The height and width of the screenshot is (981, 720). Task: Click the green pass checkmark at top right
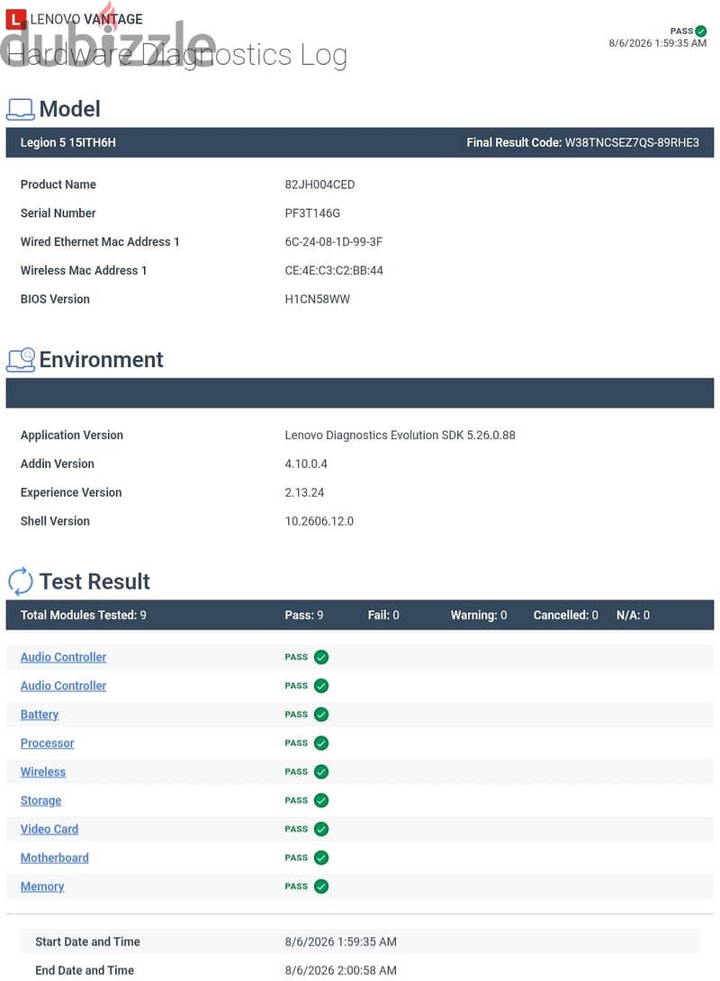click(700, 31)
